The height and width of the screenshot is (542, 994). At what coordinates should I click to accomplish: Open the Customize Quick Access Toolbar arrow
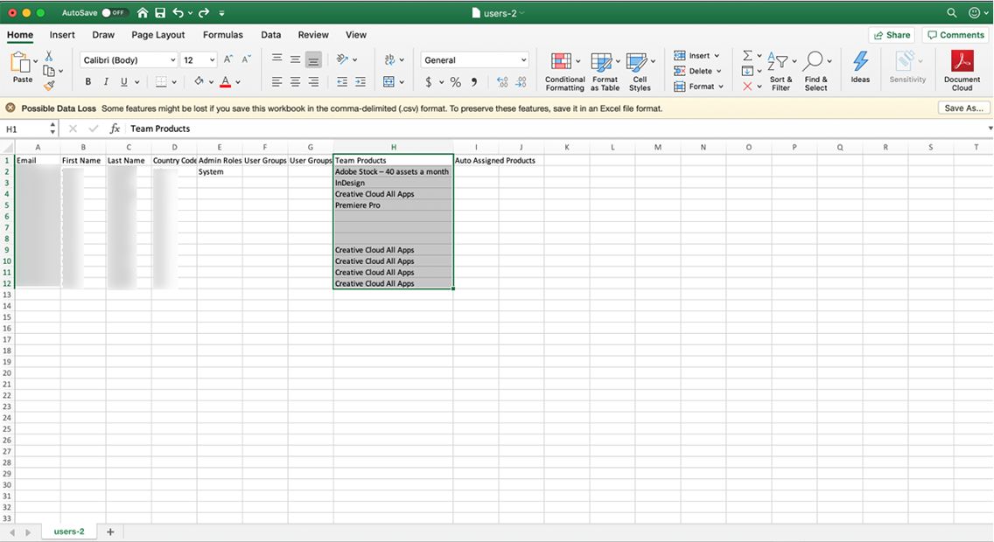221,12
